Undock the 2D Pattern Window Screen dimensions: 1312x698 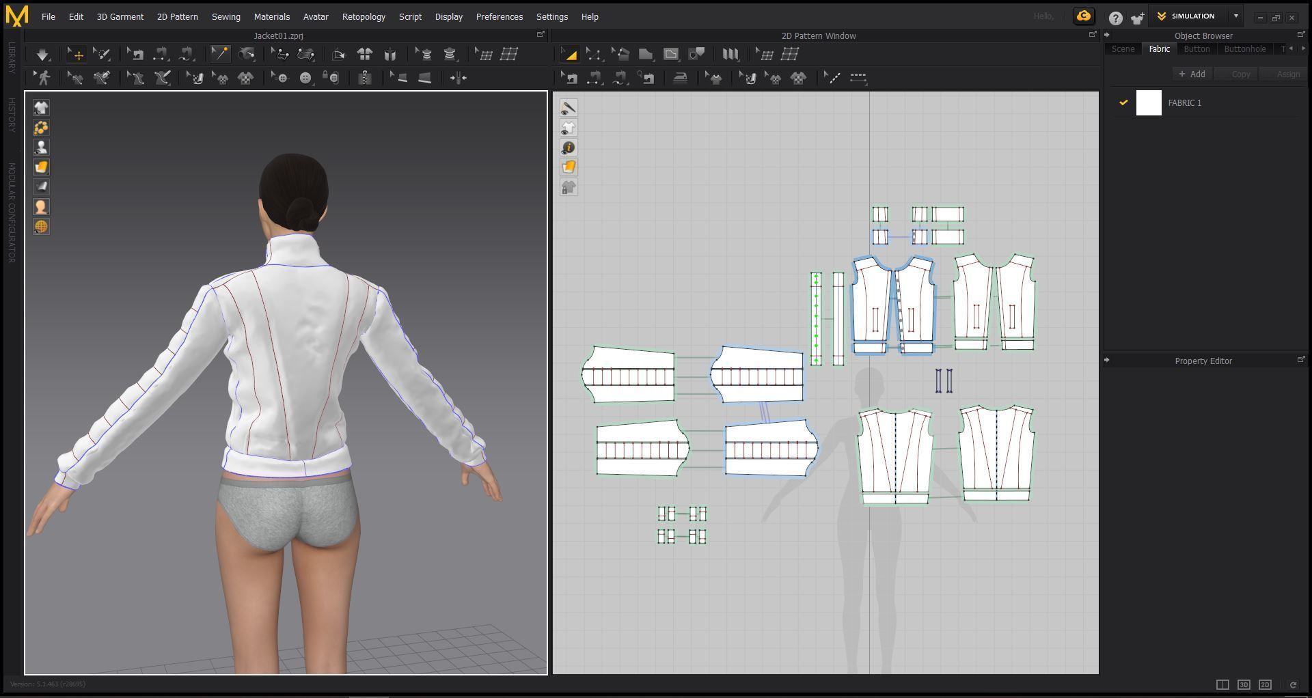(1092, 34)
